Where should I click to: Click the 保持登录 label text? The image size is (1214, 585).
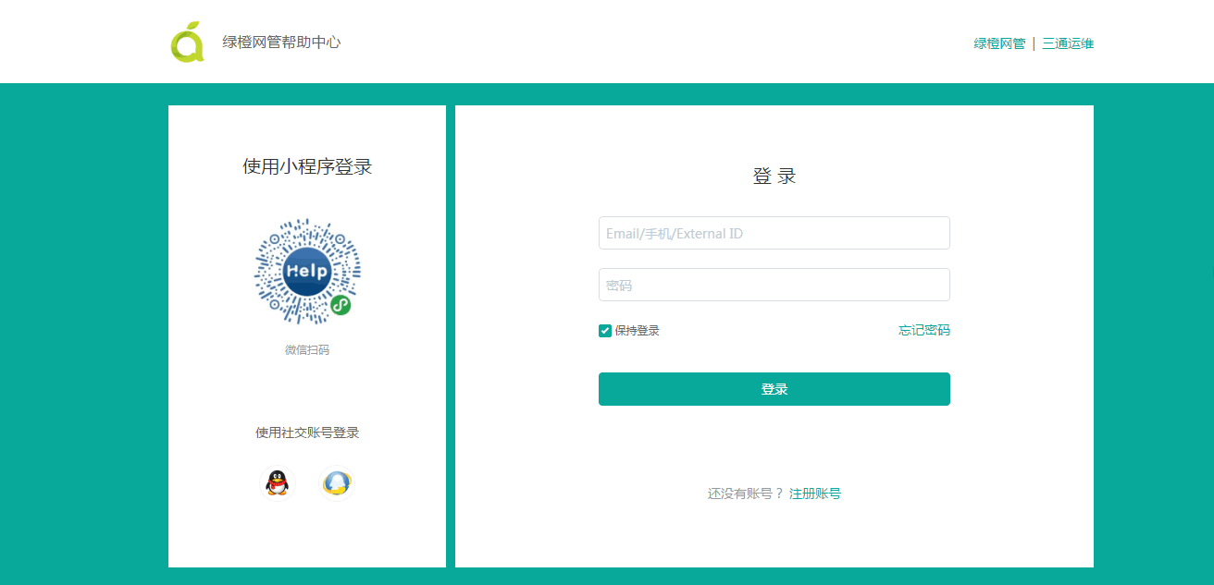pyautogui.click(x=638, y=331)
